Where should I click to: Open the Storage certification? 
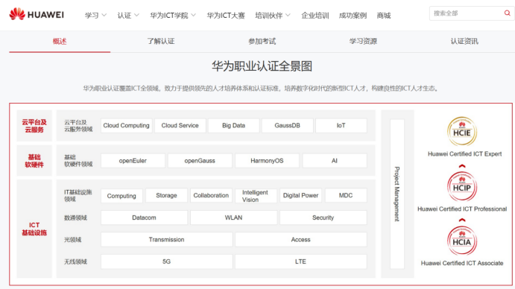[166, 195]
